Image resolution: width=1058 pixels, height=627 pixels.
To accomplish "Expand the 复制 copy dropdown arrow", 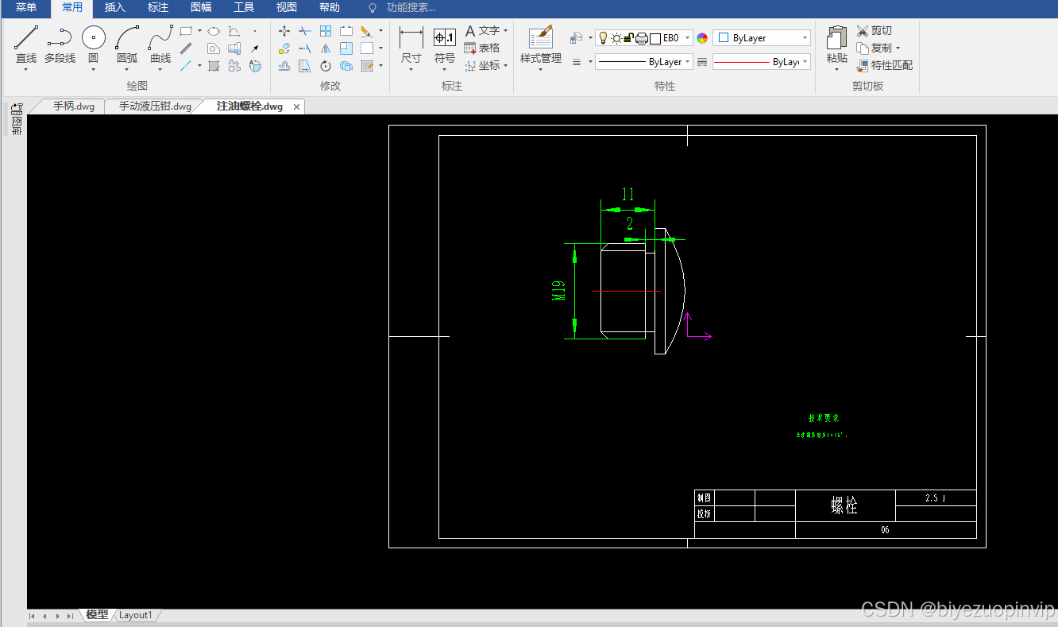I will click(x=898, y=48).
